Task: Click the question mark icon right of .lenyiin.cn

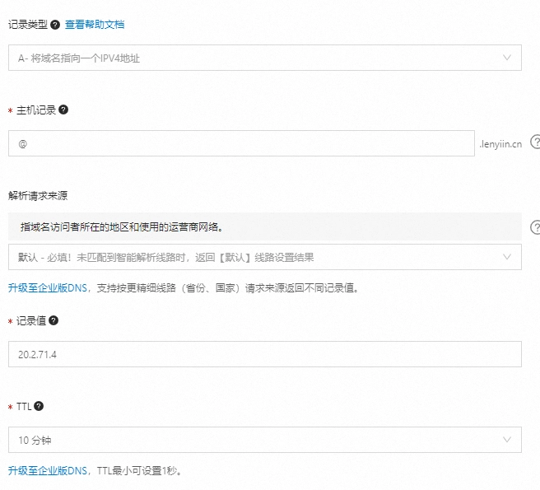Action: [x=535, y=142]
